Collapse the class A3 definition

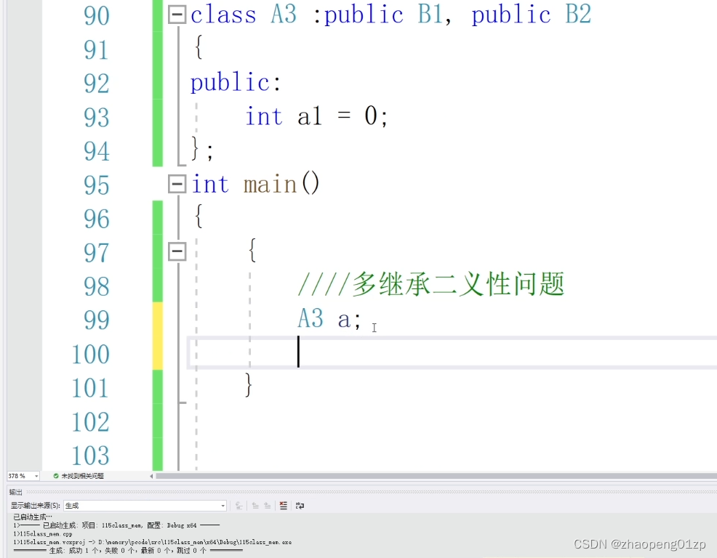point(177,14)
